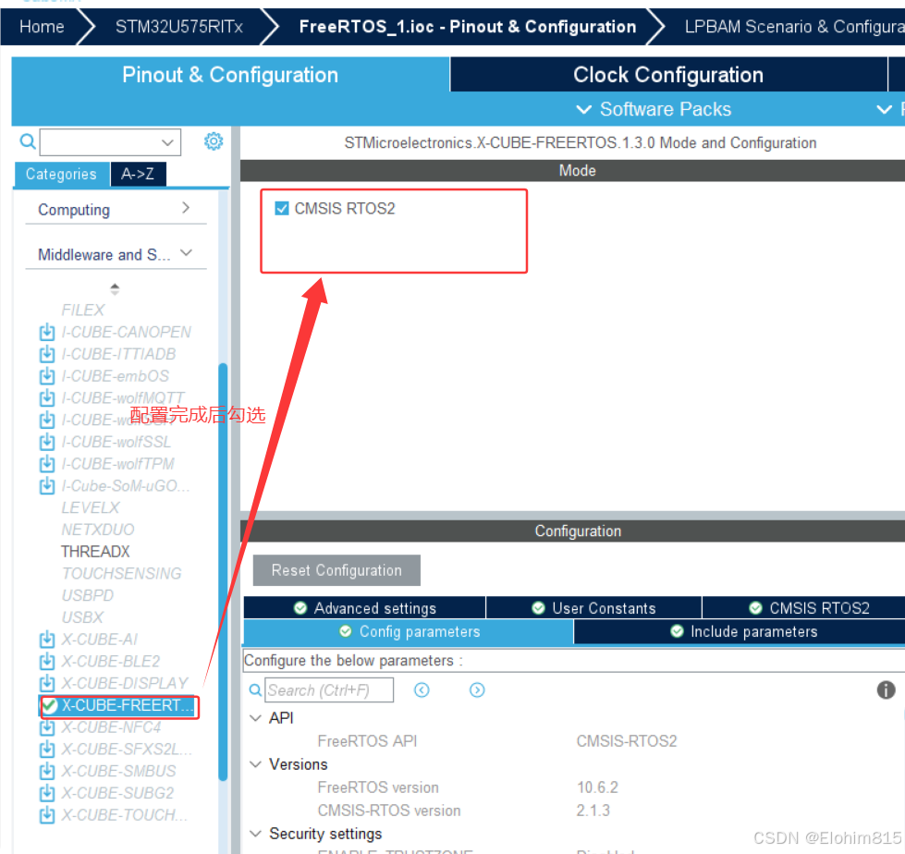Click the magnifier icon in parameter search

(255, 690)
